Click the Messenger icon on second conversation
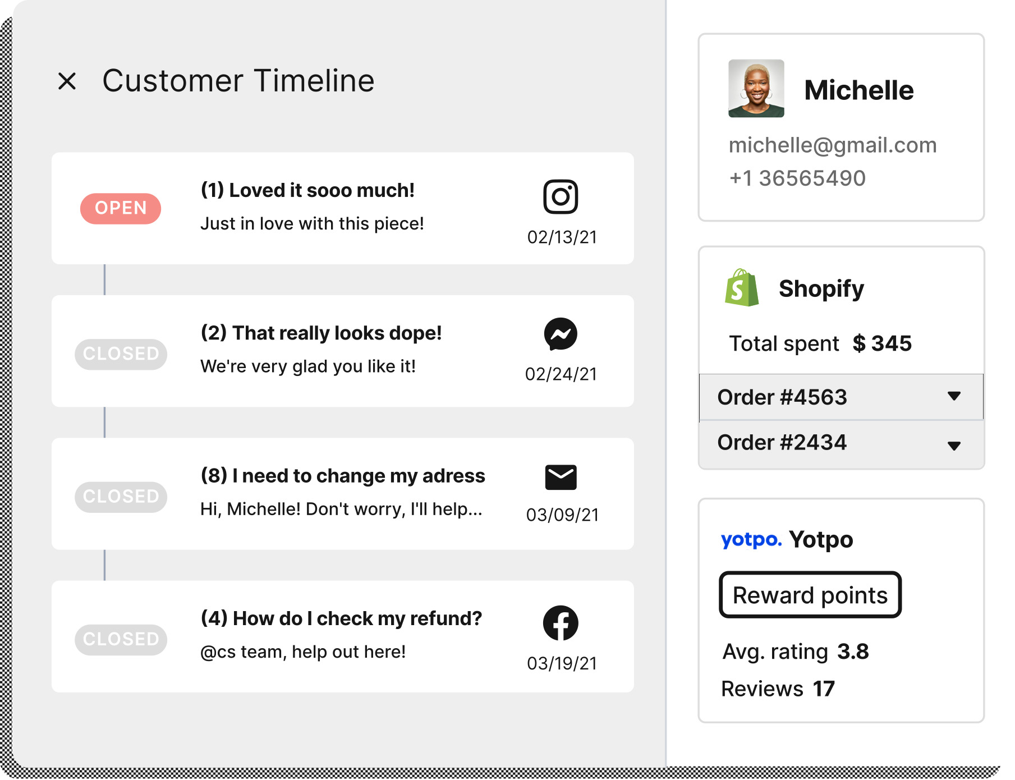Viewport: 1015px width, 780px height. (560, 334)
